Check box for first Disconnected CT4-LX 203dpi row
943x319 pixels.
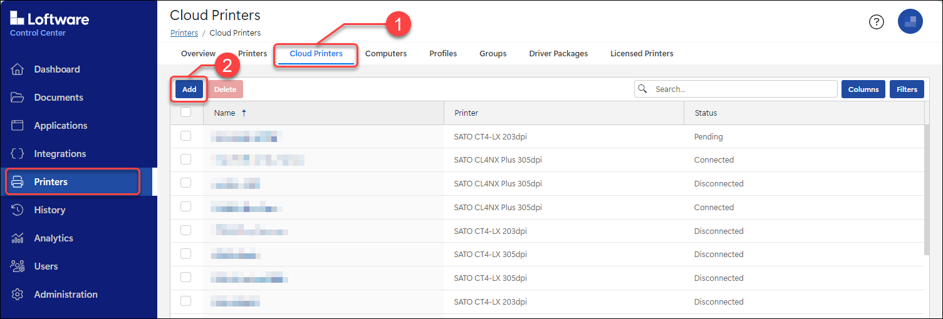(x=186, y=230)
